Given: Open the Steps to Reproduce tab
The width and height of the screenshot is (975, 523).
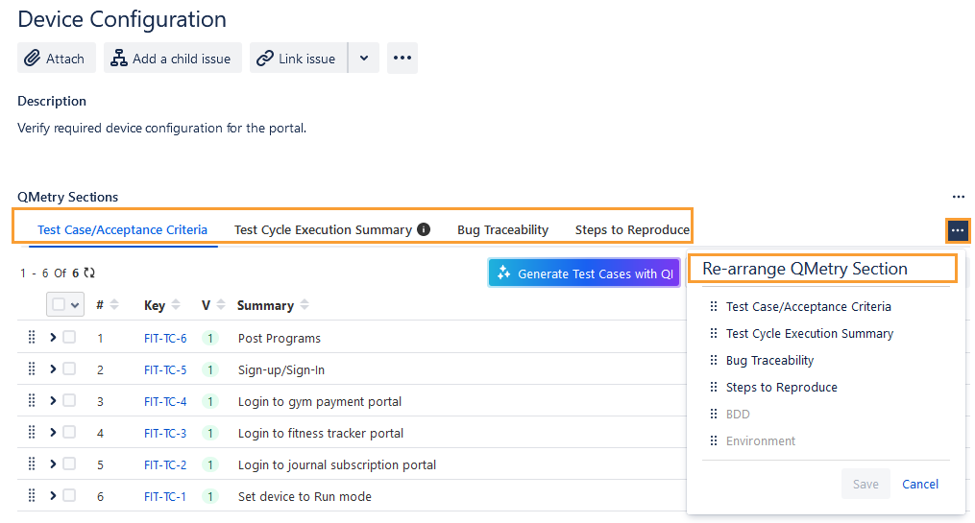Looking at the screenshot, I should [x=632, y=229].
